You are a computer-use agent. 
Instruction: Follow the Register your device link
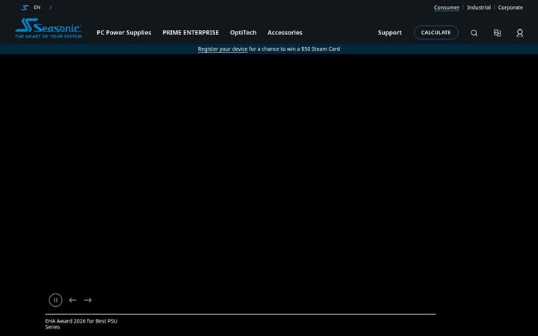point(223,49)
